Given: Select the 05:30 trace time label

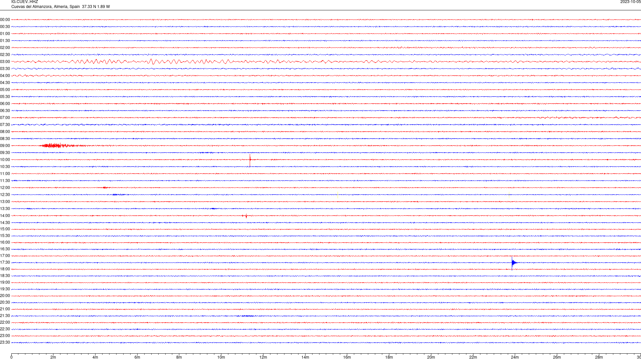Looking at the screenshot, I should 5,97.
